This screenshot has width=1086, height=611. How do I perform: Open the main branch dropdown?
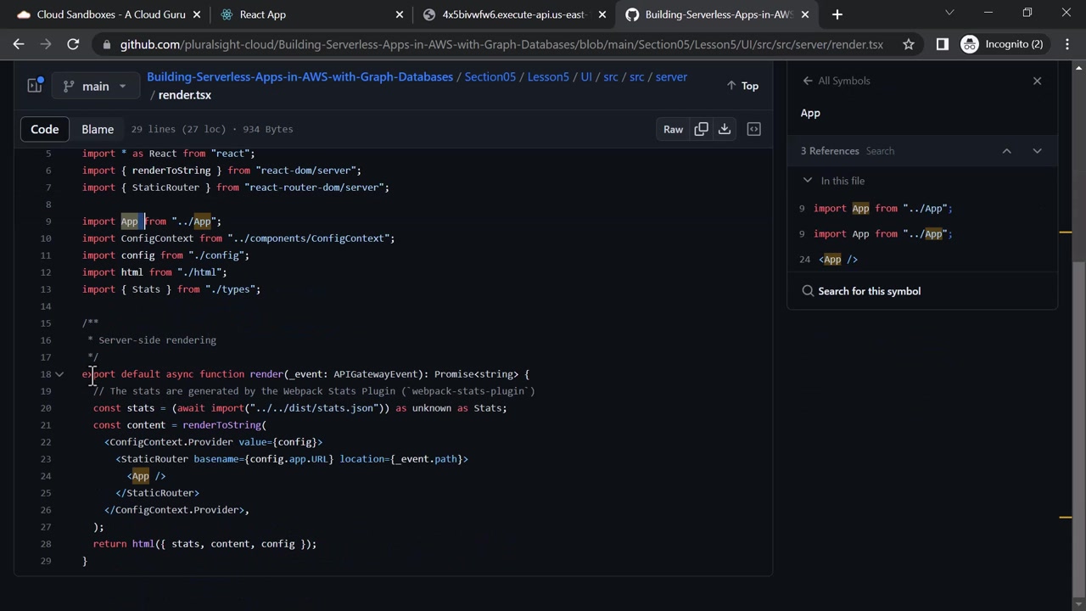tap(95, 86)
